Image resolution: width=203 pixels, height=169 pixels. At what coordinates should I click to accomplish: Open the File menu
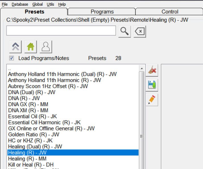[x=5, y=4]
